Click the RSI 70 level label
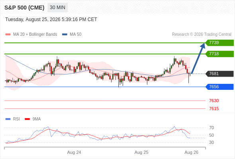235x159 pixels. pos(211,128)
